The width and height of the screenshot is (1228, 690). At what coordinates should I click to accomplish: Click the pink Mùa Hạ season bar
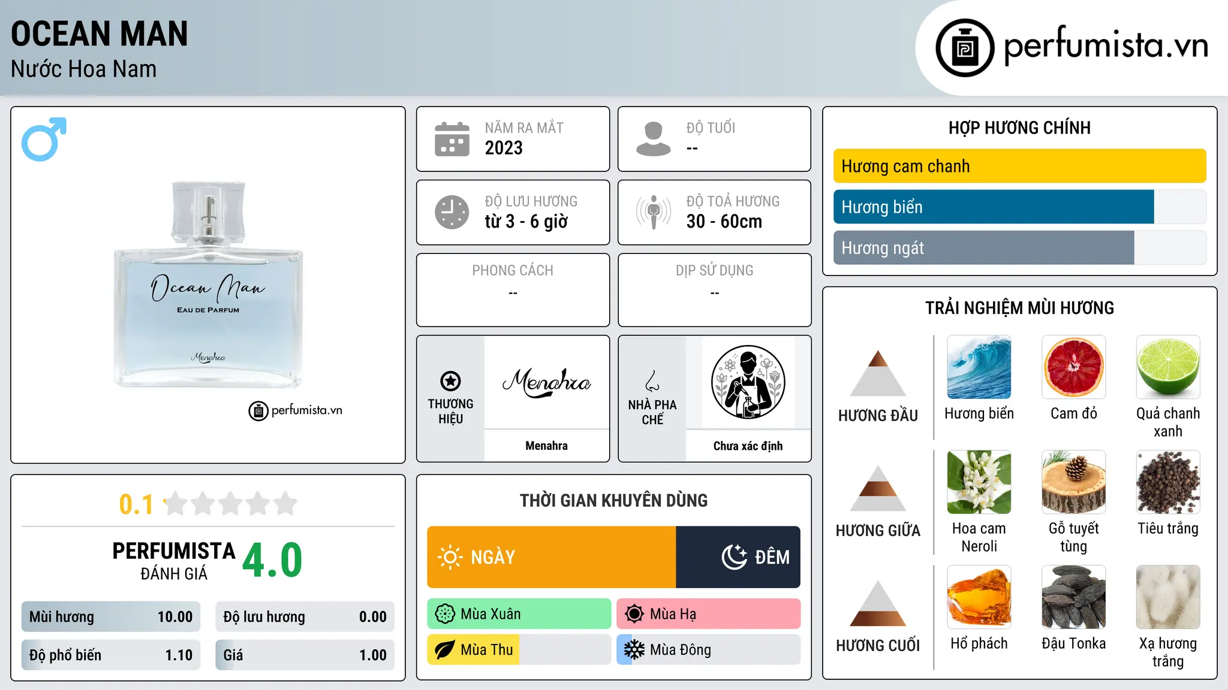click(x=709, y=614)
